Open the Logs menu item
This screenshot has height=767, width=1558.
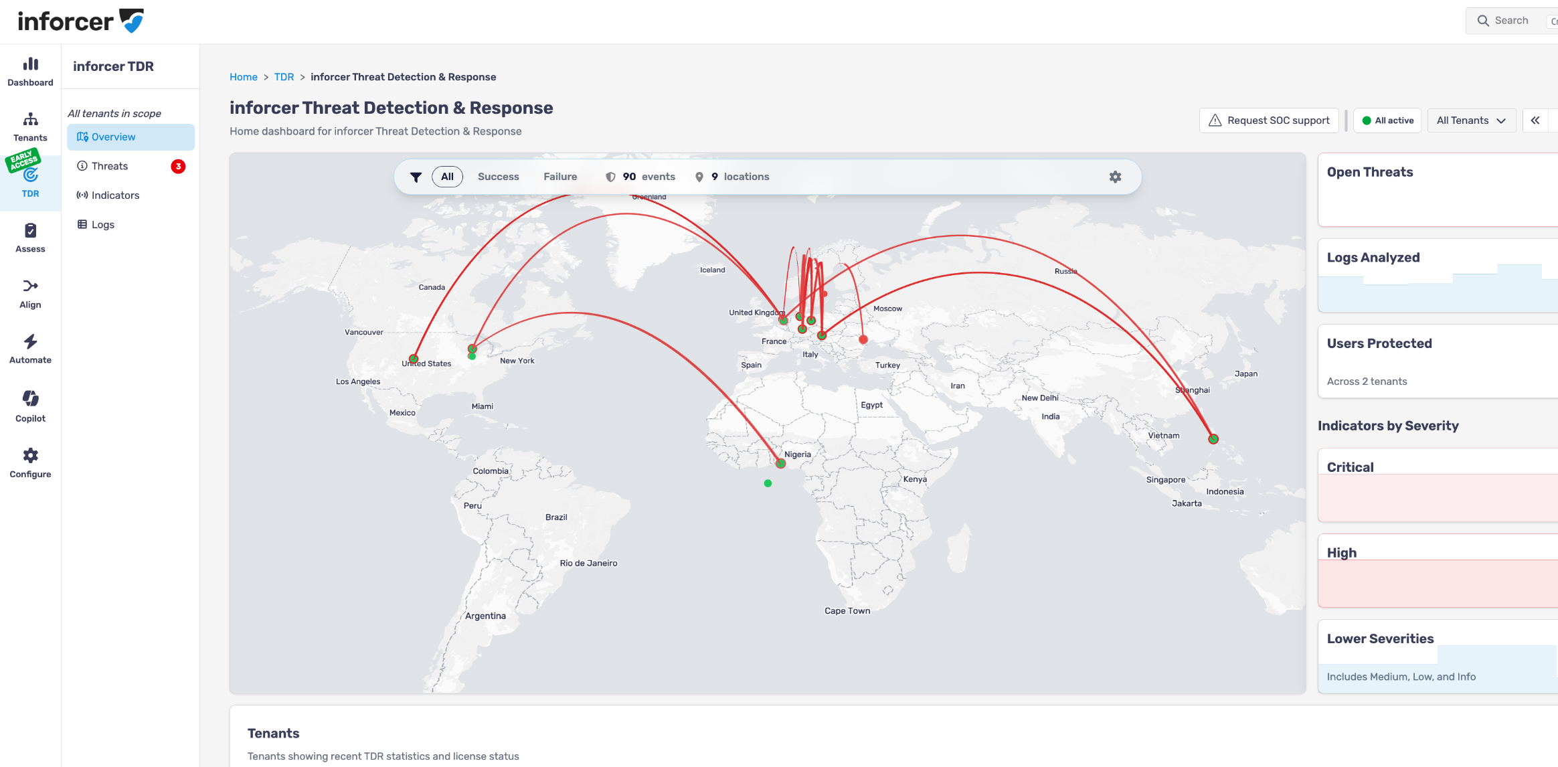(131, 225)
